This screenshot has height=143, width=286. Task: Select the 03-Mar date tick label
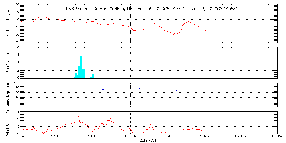pos(241,136)
